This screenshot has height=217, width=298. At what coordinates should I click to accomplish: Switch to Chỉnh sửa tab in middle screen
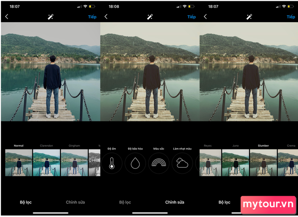click(175, 202)
